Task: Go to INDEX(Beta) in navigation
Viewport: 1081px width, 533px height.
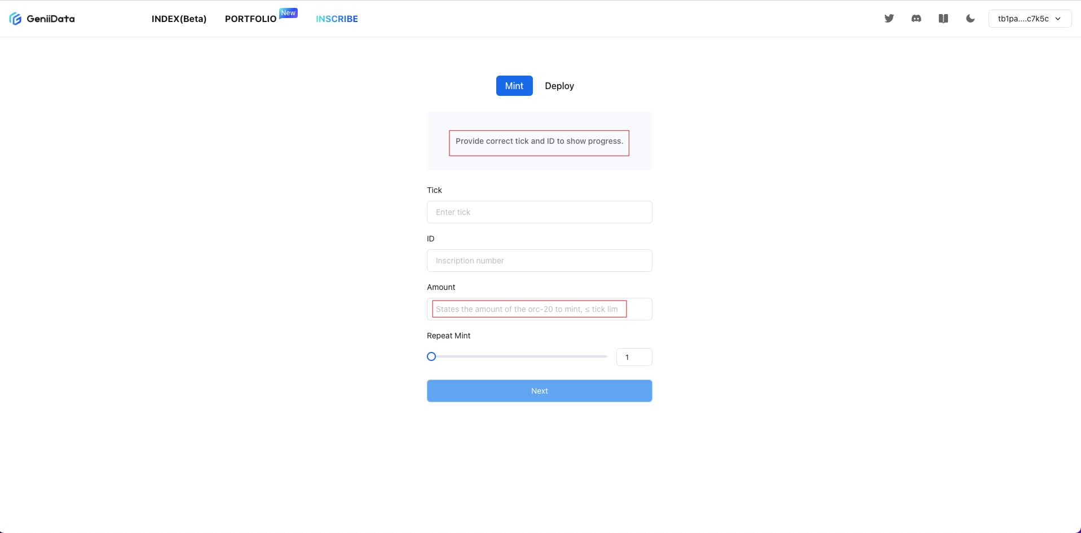Action: pos(179,19)
